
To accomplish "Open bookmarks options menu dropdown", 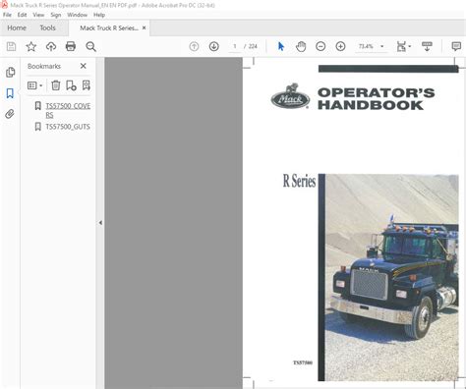I will click(x=35, y=85).
